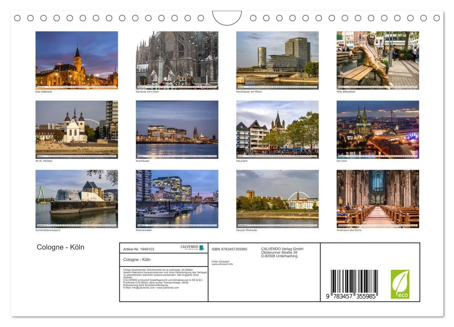
Task: Click the Peter Schickert author name
Action: tap(221, 261)
